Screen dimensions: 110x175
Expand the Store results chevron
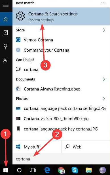tap(104, 30)
